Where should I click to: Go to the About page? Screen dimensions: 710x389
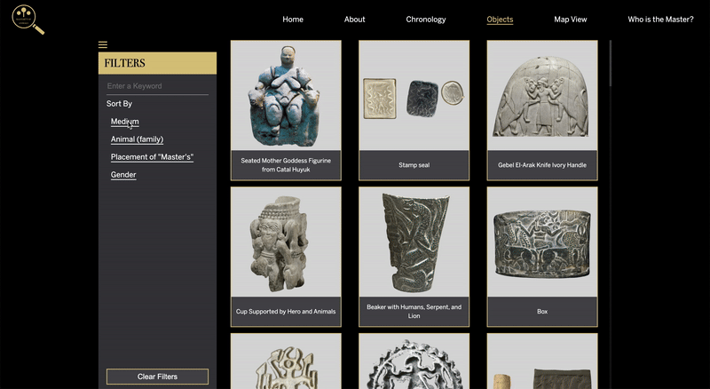(x=354, y=20)
